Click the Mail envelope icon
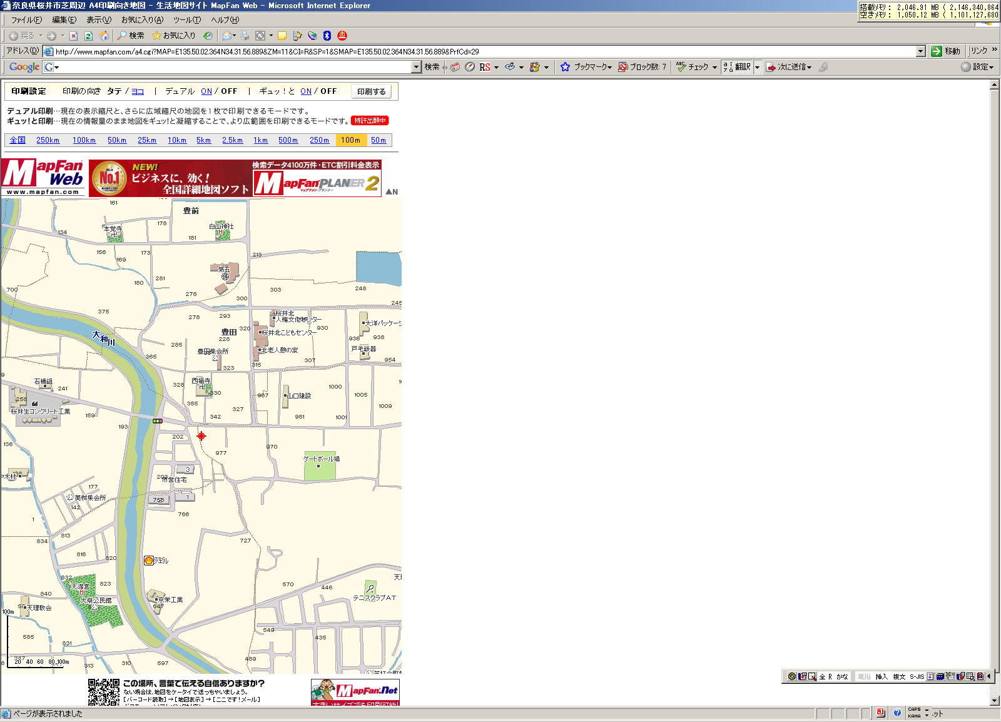 pos(226,36)
